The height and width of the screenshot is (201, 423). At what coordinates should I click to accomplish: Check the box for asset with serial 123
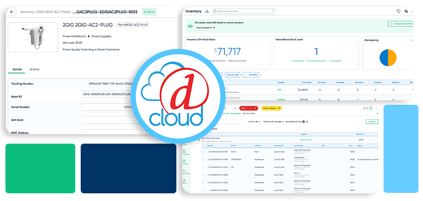(x=203, y=167)
